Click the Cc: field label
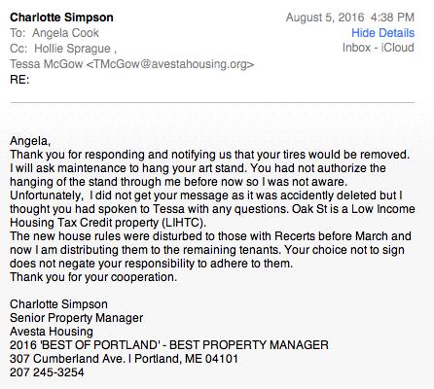Viewport: 434px width, 389px height. (19, 49)
